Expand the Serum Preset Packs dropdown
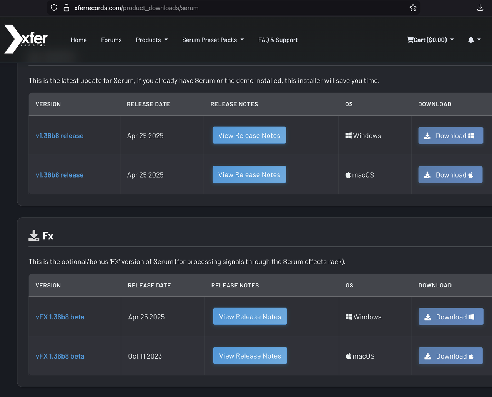Screen dimensions: 492x397 pos(213,40)
